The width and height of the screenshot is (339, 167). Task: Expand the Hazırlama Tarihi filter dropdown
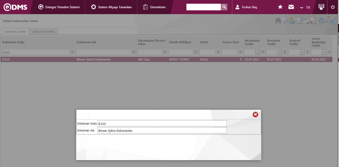coord(257,52)
